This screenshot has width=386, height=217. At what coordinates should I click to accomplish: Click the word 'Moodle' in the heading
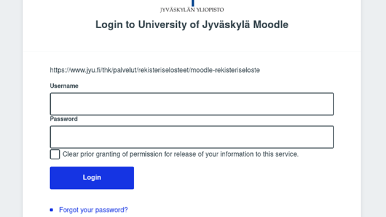click(271, 25)
